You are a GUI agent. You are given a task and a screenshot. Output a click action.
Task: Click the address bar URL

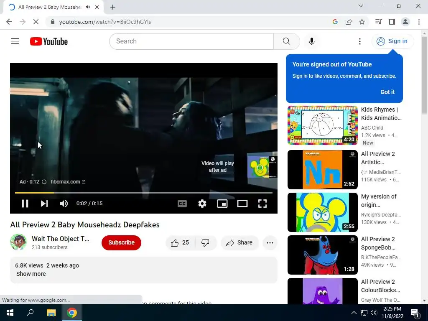point(105,22)
